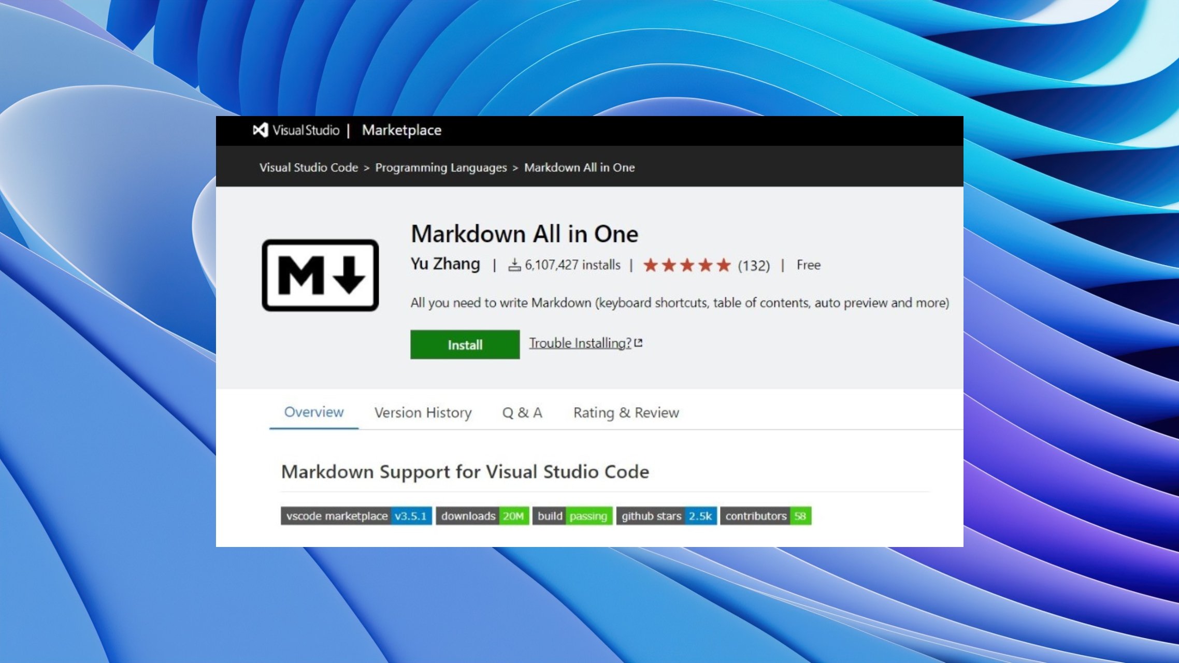Go to the Rating & Review tab
Image resolution: width=1179 pixels, height=663 pixels.
(x=626, y=413)
